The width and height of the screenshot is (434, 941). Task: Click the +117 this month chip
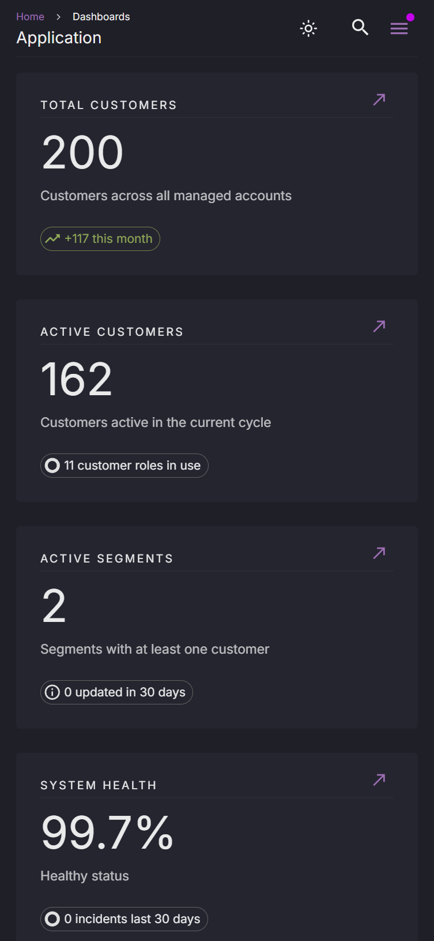[x=100, y=239]
